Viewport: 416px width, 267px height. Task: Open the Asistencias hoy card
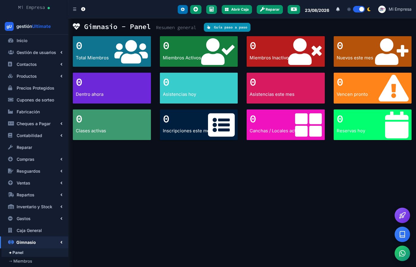[199, 88]
